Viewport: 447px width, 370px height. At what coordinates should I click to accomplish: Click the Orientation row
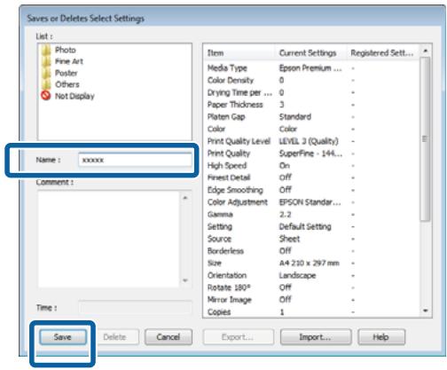pyautogui.click(x=311, y=275)
